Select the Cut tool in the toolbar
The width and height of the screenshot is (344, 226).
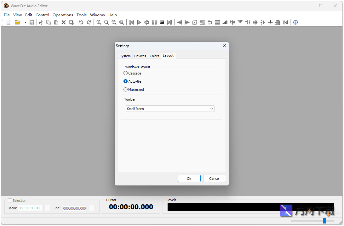click(41, 22)
